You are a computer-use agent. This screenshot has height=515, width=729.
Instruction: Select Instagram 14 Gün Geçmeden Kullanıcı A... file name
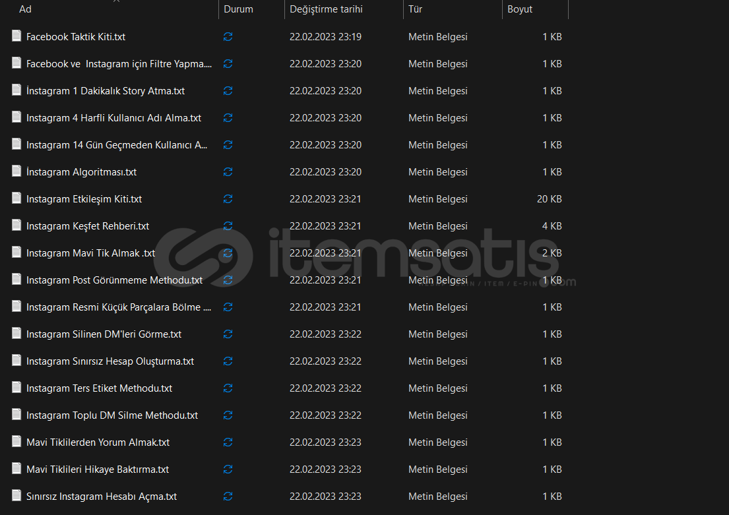[117, 145]
